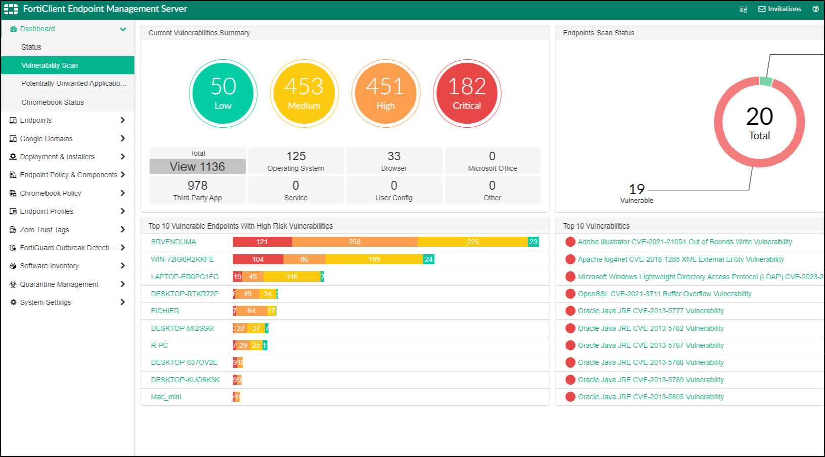Click the Operating System 125 tile
Screen dimensions: 825x457
(296, 161)
